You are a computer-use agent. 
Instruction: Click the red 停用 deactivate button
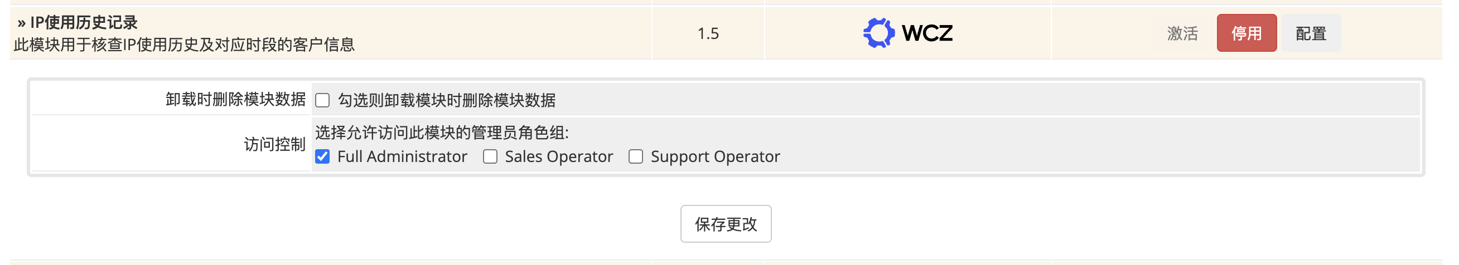point(1246,33)
